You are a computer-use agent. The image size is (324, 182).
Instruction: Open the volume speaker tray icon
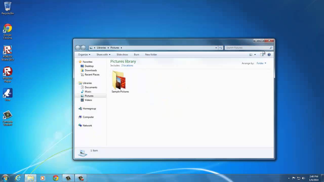coord(303,178)
